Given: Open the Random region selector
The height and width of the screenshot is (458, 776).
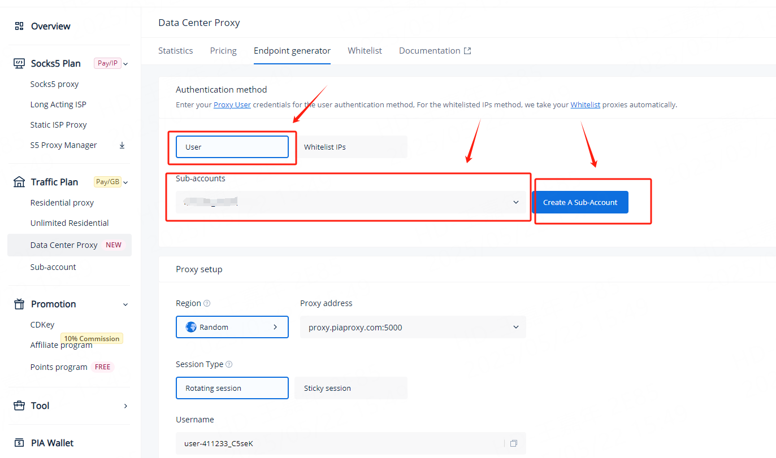Looking at the screenshot, I should tap(232, 327).
